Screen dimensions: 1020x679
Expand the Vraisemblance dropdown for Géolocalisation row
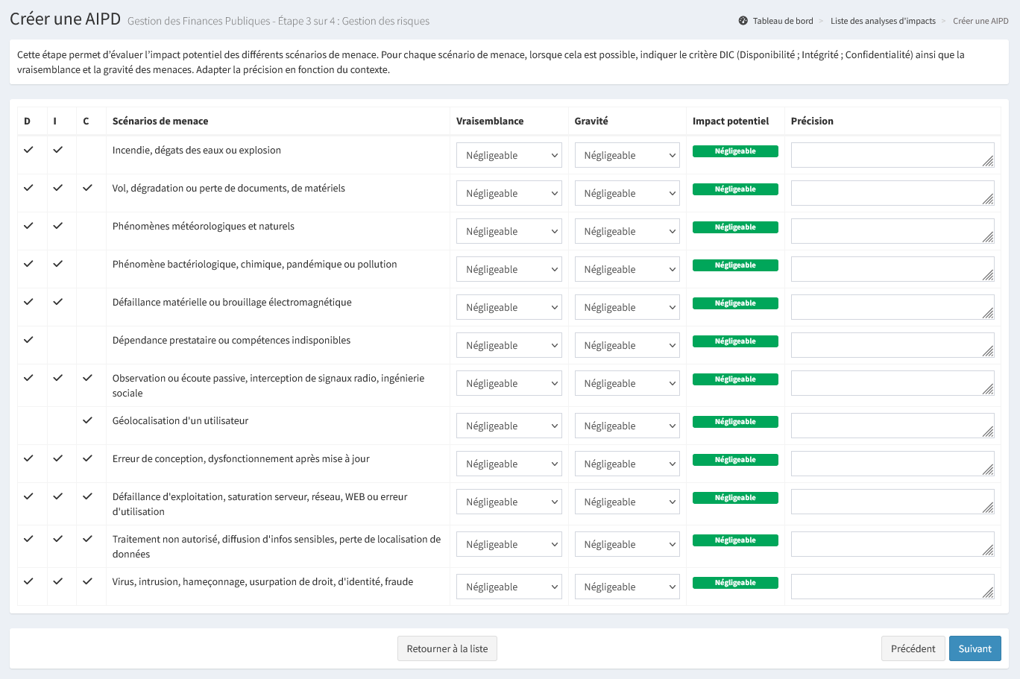tap(509, 426)
